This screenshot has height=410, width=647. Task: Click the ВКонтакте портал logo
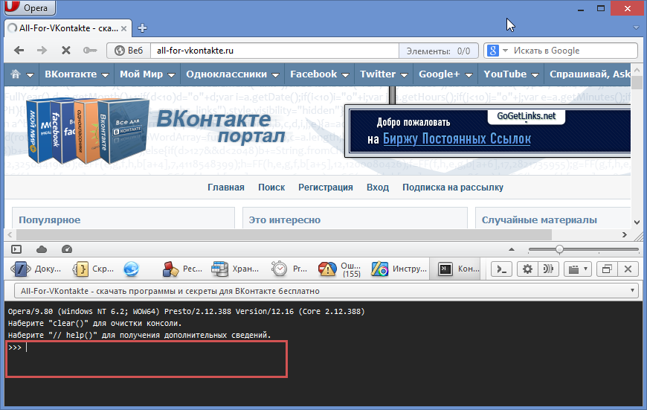[221, 126]
